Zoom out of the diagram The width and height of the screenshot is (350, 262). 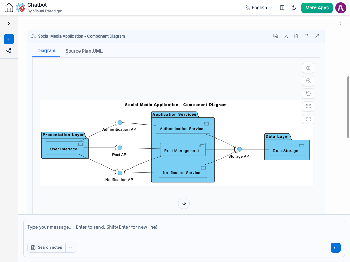(x=308, y=81)
